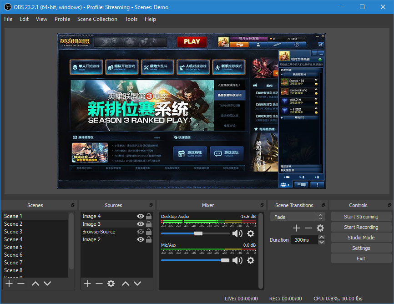The width and height of the screenshot is (394, 304).
Task: Select Image 4 source row
Action: point(117,216)
